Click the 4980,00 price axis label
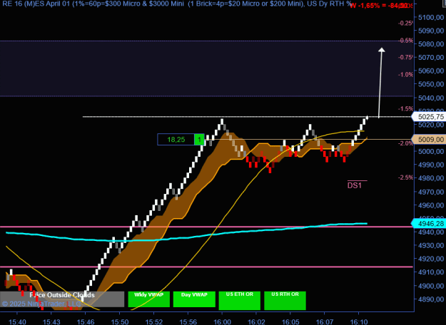 pos(431,178)
